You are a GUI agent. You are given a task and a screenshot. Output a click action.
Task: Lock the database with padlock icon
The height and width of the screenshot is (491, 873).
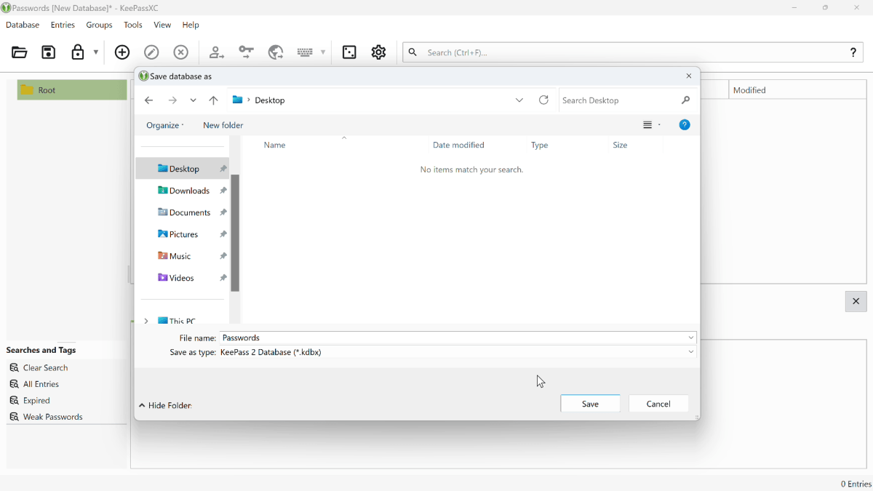pyautogui.click(x=78, y=52)
